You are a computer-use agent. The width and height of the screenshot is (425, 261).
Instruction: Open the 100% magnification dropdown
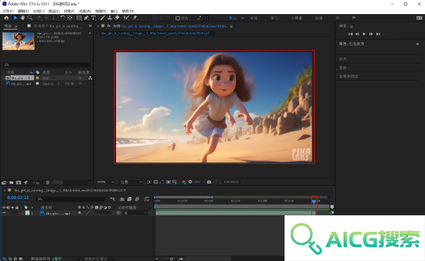point(105,182)
